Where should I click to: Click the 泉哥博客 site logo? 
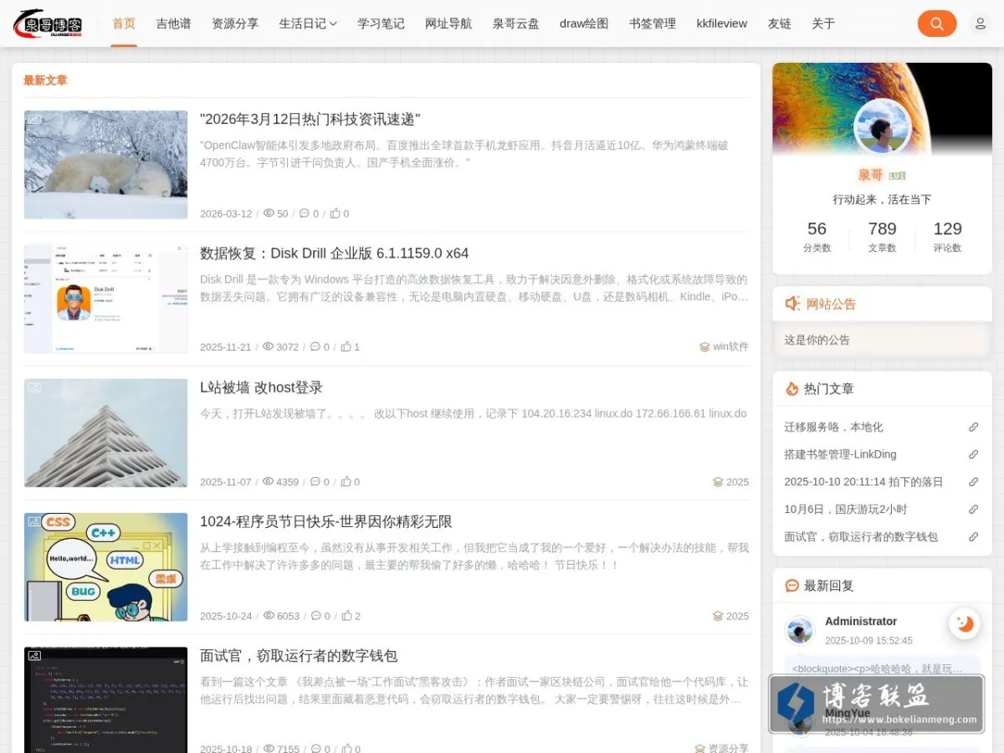[48, 23]
